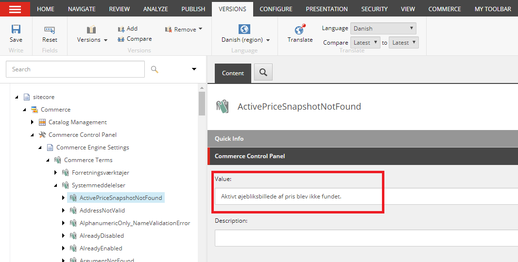
Task: Click the search magnifier beside Content tab
Action: coord(263,72)
